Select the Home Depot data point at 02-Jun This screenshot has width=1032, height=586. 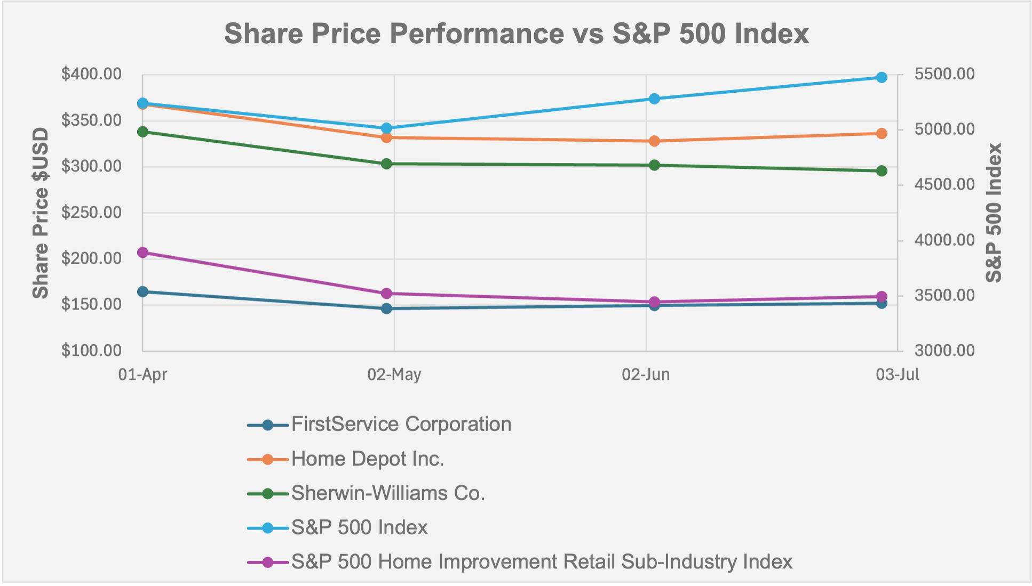pos(654,141)
